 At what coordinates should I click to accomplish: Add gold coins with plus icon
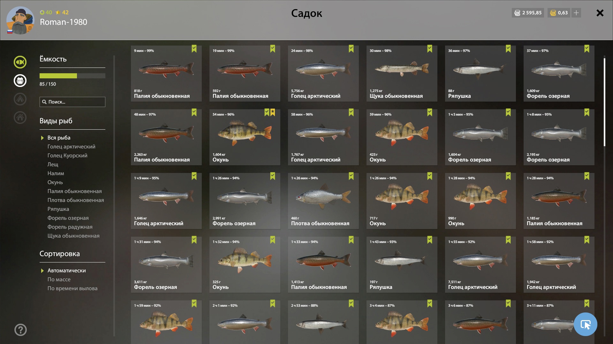tap(576, 13)
